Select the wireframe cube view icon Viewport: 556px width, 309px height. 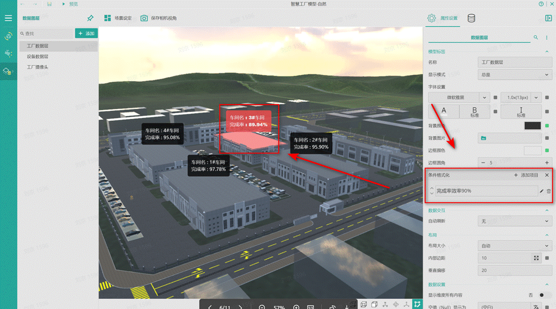pos(364,304)
